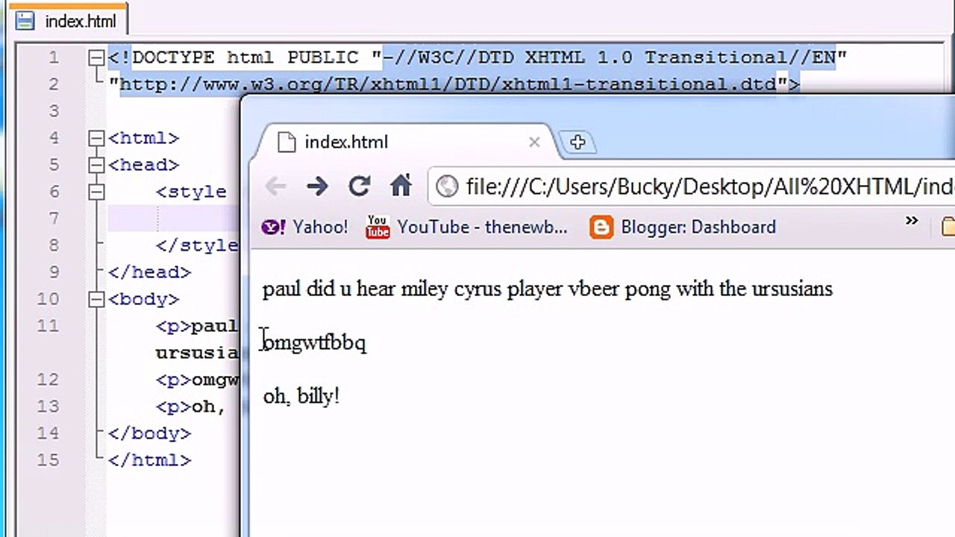Go forward in the browser
The width and height of the screenshot is (955, 537).
[317, 186]
